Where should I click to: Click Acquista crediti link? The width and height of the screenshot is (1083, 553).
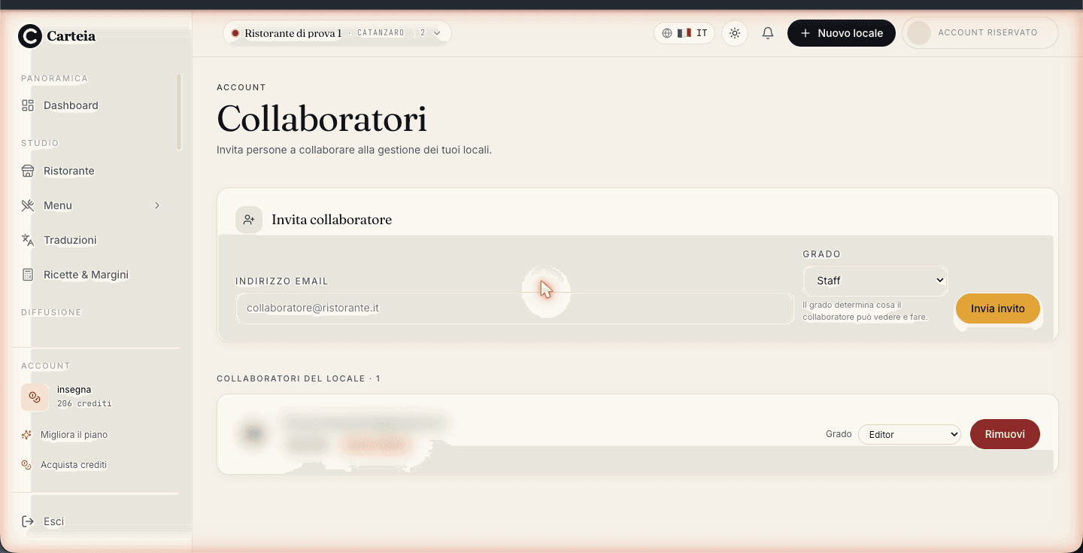(x=74, y=465)
